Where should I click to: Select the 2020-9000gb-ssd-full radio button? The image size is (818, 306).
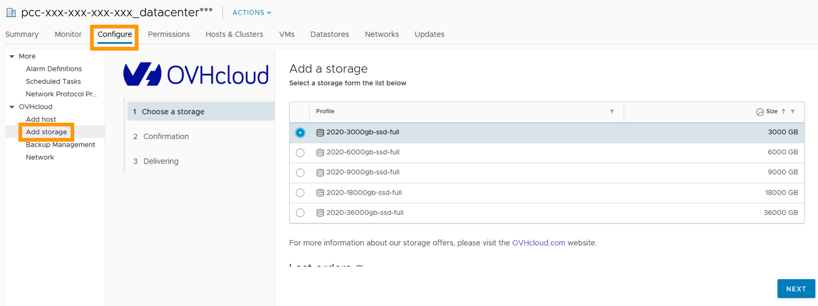pos(300,173)
